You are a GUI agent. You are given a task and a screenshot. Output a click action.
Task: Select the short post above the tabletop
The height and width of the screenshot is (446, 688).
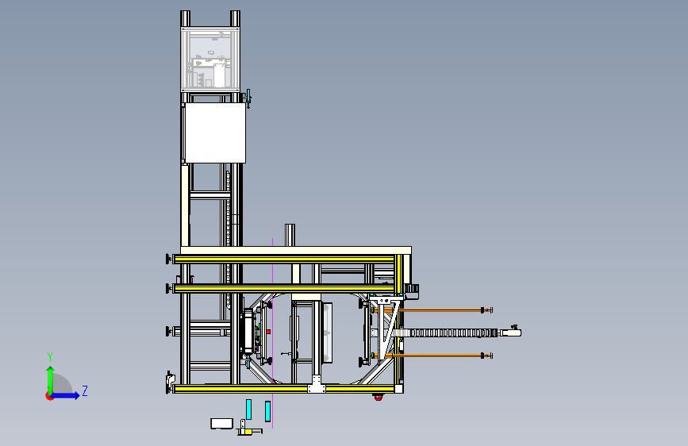coord(290,235)
